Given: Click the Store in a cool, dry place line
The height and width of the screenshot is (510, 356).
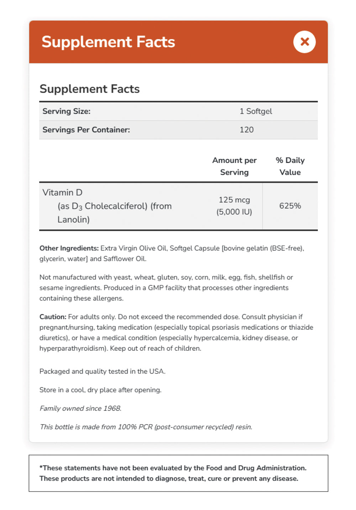Looking at the screenshot, I should 100,390.
